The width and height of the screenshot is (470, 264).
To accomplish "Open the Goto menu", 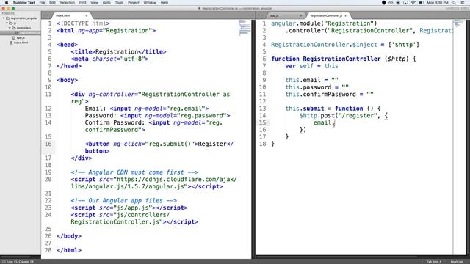I will click(x=106, y=3).
